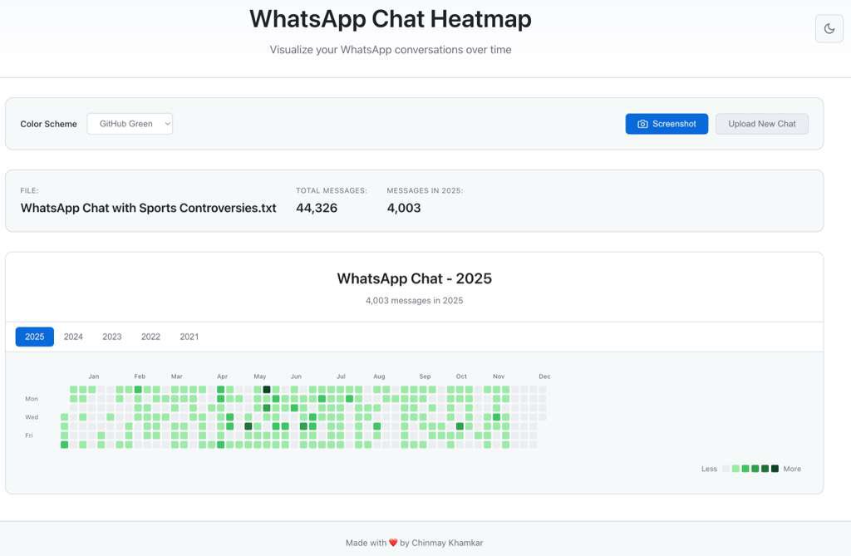
Task: Click '4,003 messages in 2025' subtitle
Action: tap(414, 301)
